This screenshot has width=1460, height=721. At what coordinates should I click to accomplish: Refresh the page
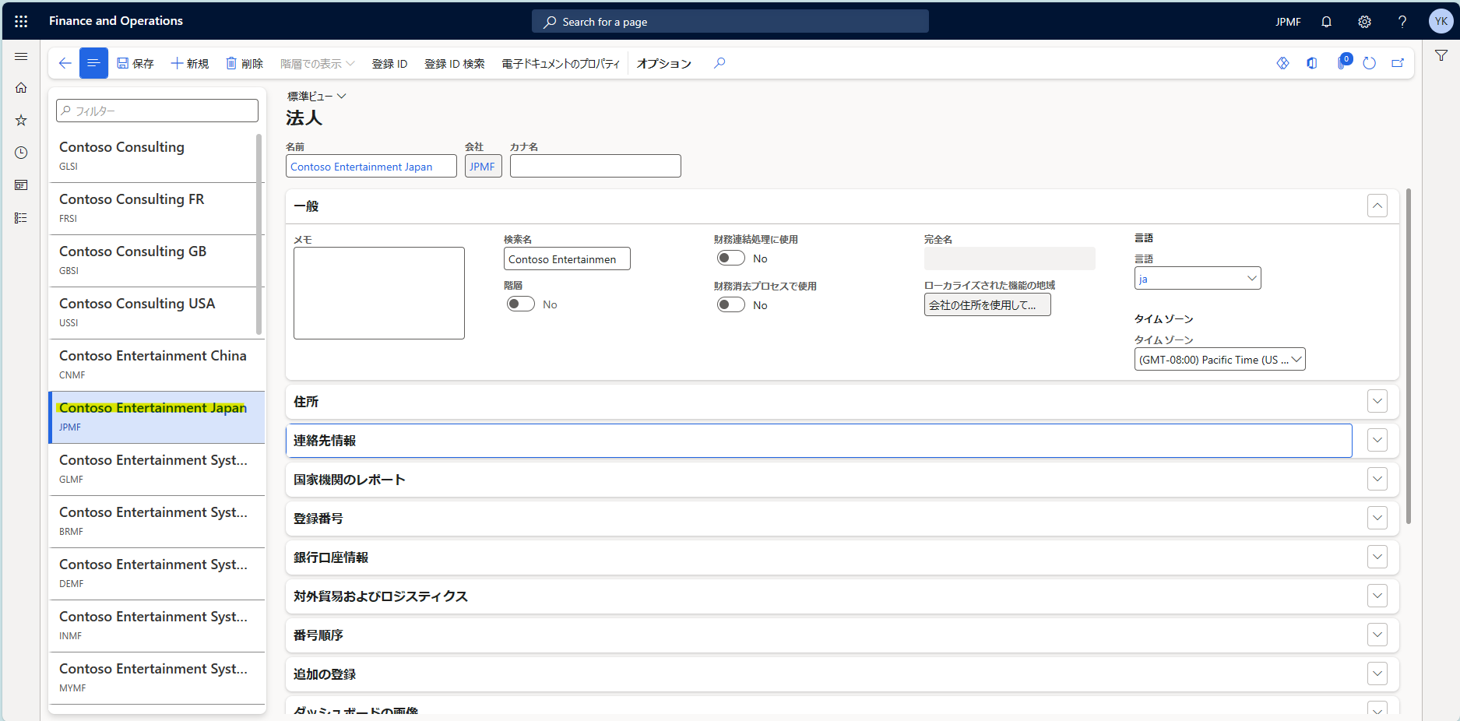pos(1370,63)
